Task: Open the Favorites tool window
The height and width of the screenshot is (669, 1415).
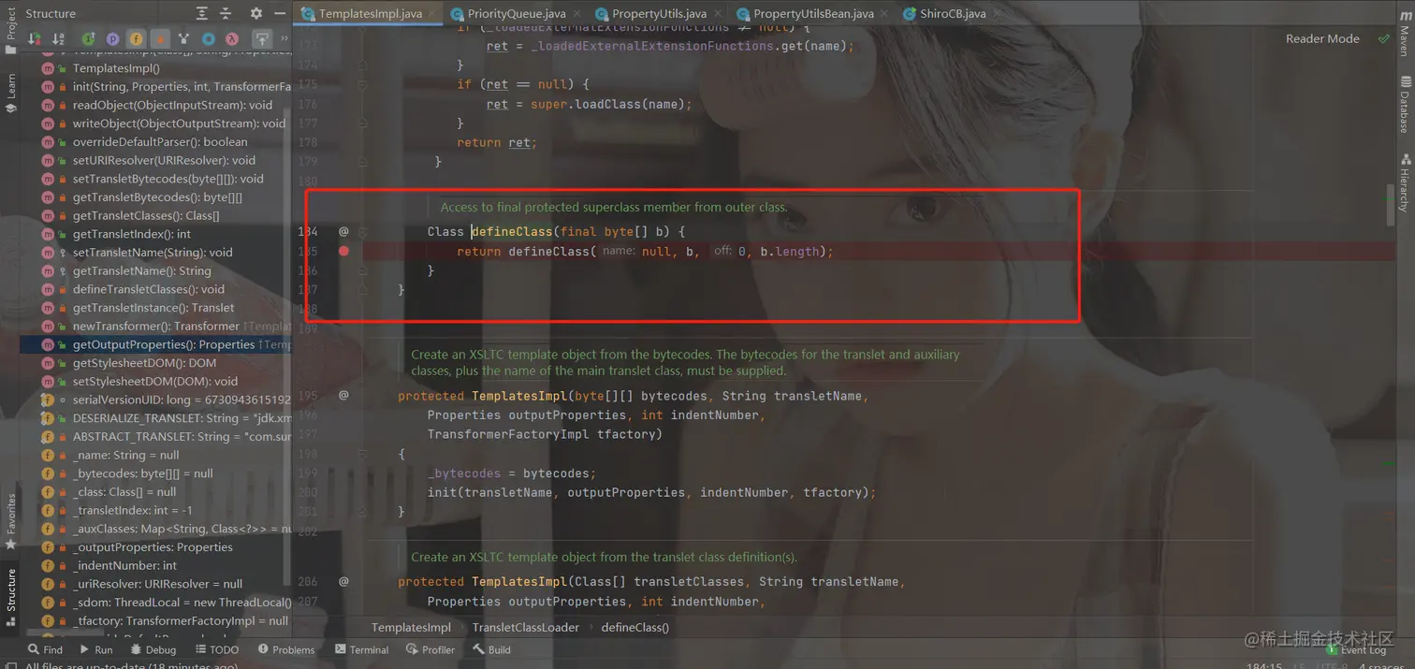Action: tap(10, 520)
